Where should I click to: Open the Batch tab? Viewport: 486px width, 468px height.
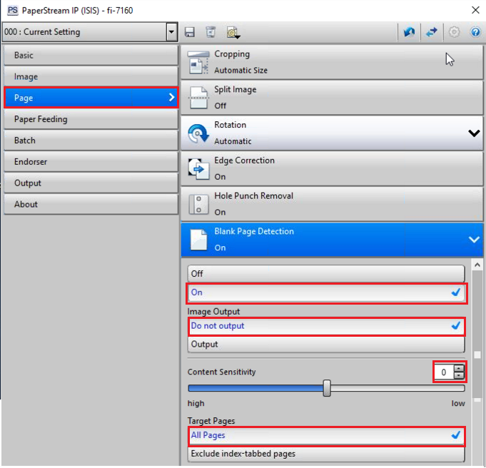(x=91, y=141)
